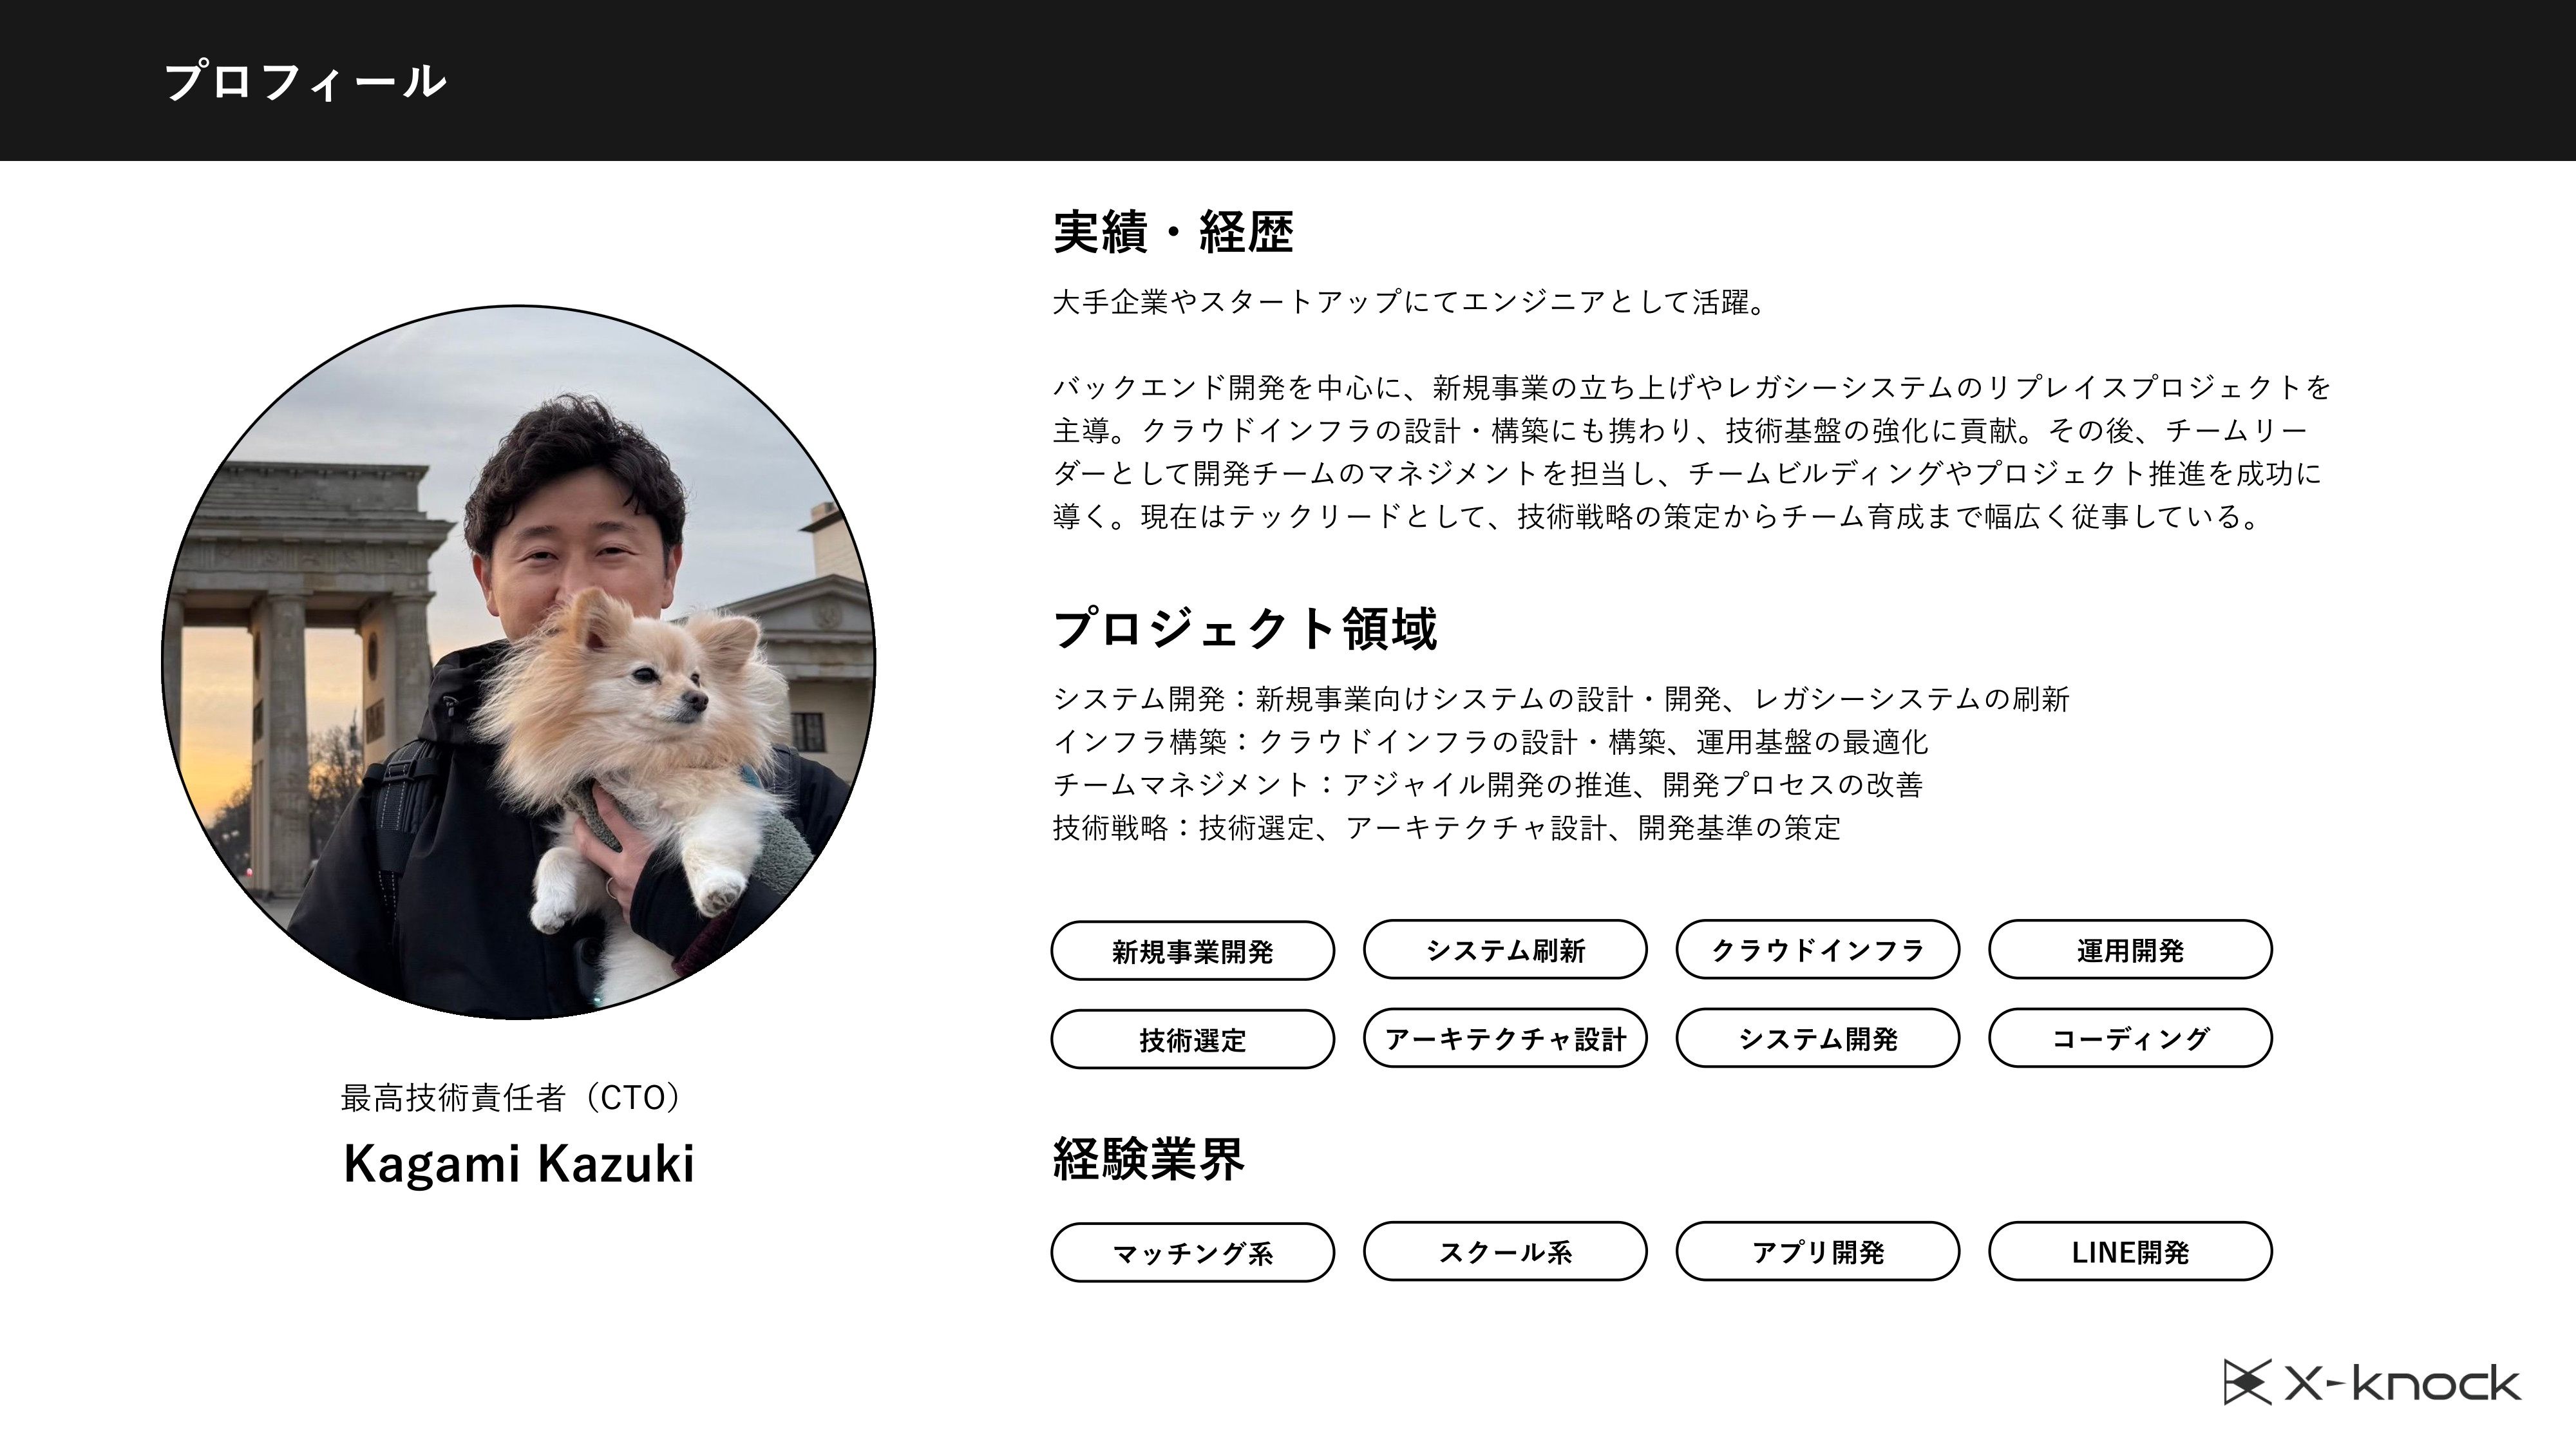Click the システム開発 tag pill
The height and width of the screenshot is (1449, 2576).
point(1817,1039)
